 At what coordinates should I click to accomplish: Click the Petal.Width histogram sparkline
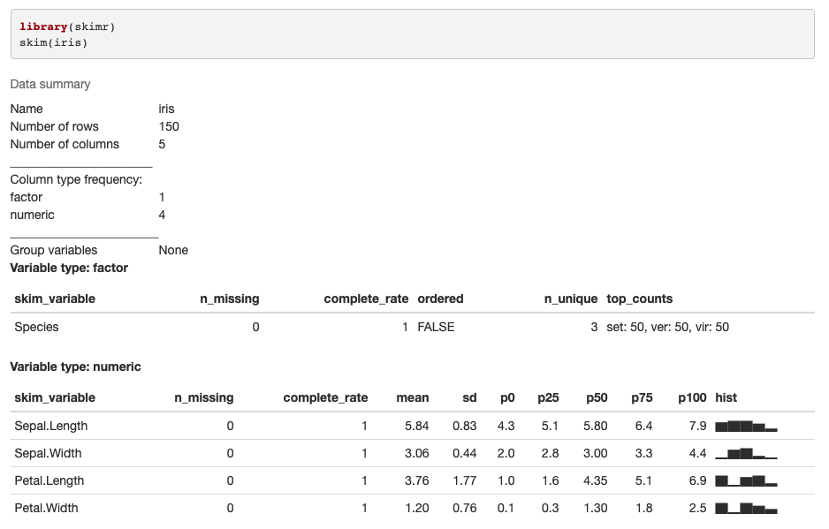746,509
